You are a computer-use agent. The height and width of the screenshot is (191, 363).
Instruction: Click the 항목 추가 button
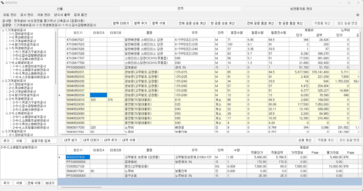[141, 23]
